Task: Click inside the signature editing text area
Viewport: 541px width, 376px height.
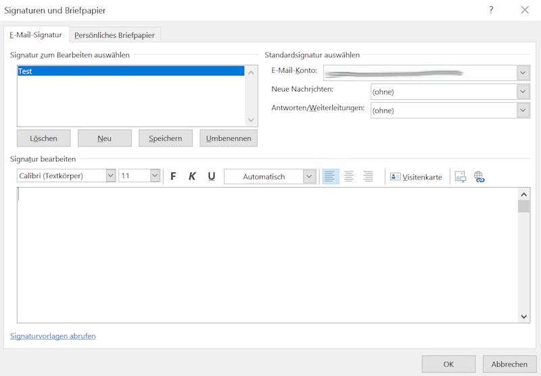Action: 267,254
